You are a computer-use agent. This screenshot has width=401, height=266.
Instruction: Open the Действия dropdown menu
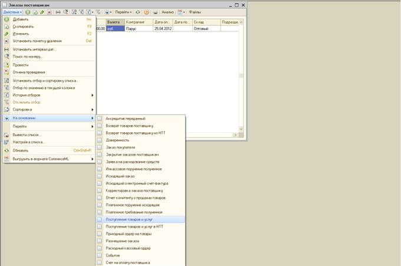click(12, 12)
